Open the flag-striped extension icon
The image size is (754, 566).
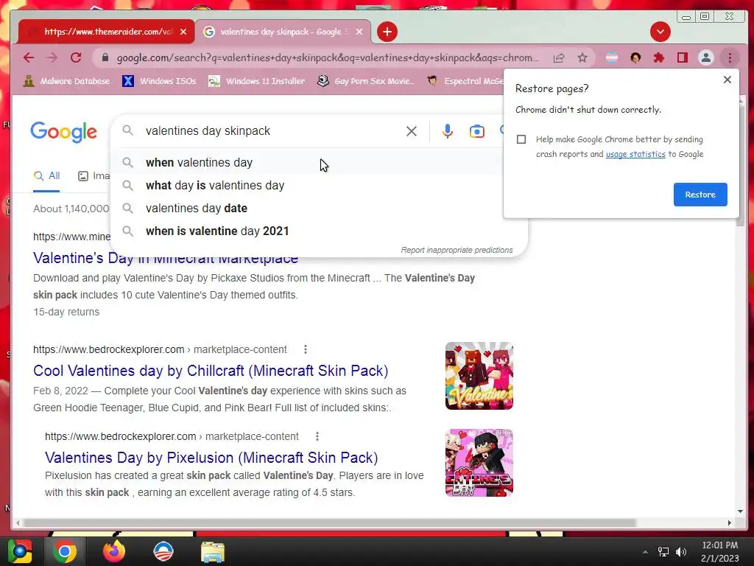(x=612, y=57)
